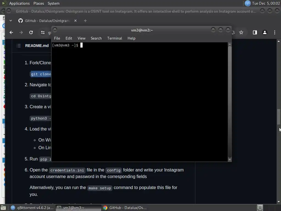Open README outline list icon
Screen dimensions: 281x211
point(19,46)
